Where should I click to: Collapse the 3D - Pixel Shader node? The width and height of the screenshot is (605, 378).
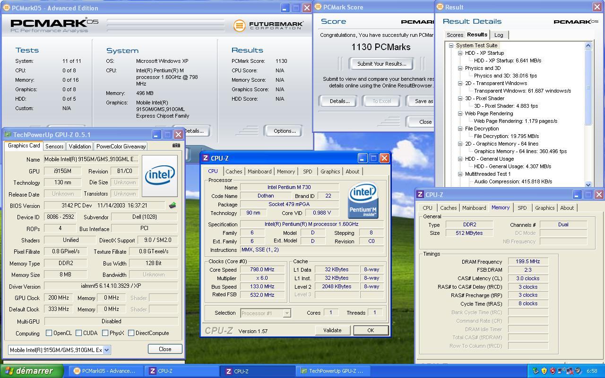[x=460, y=98]
